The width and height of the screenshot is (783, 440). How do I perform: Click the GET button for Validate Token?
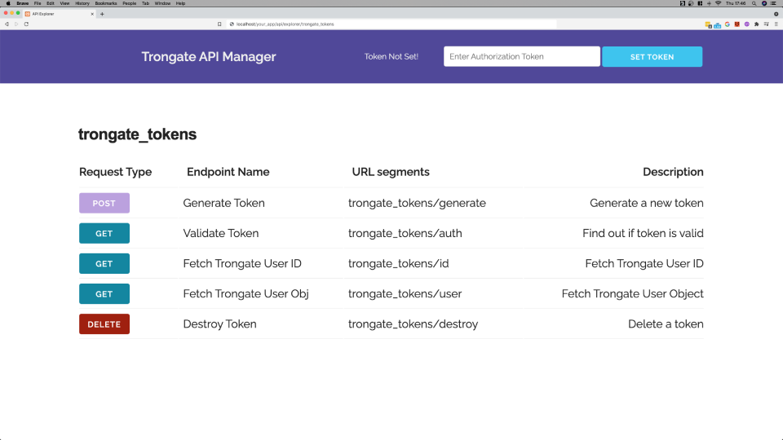(x=104, y=233)
